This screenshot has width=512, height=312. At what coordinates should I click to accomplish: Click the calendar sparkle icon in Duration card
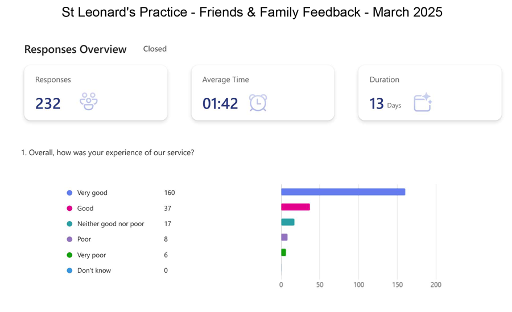[423, 102]
